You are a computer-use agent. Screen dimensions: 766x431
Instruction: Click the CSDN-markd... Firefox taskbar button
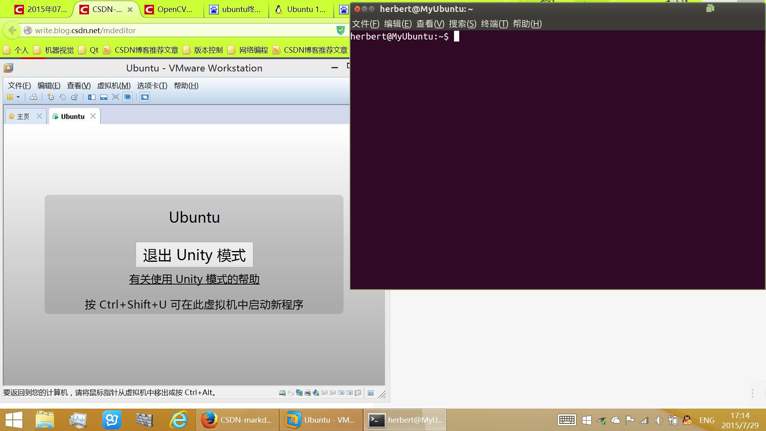[238, 420]
